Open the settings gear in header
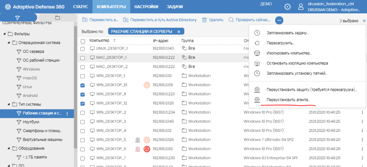This screenshot has width=367, height=167. (x=287, y=7)
